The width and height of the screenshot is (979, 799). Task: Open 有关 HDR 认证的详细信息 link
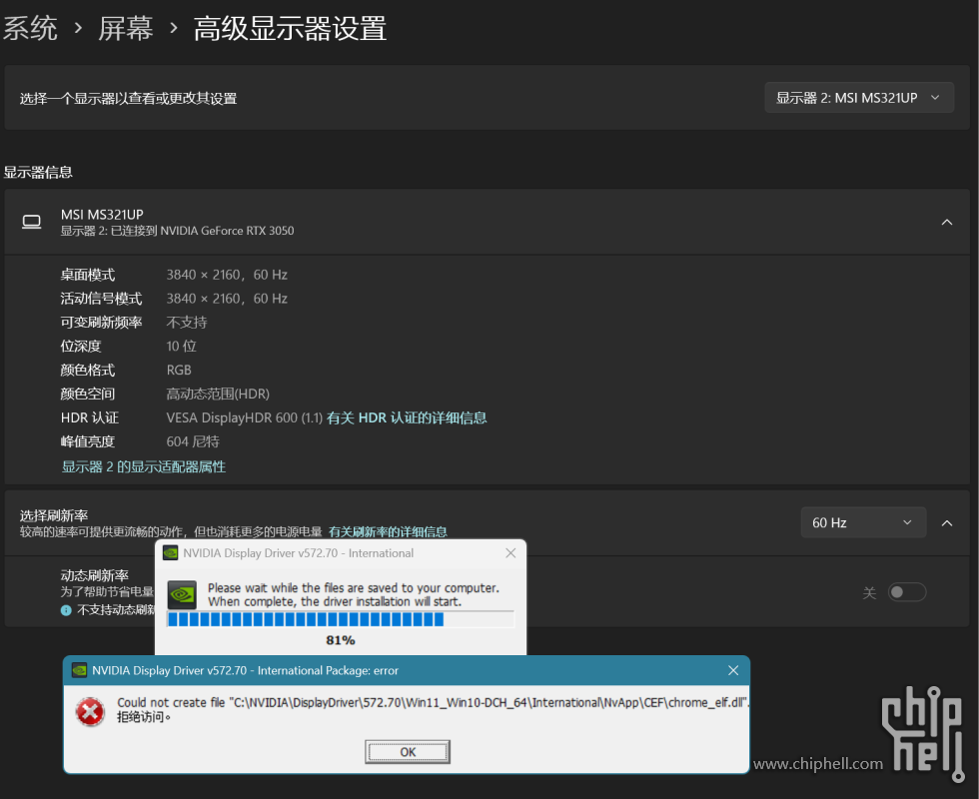[x=407, y=417]
